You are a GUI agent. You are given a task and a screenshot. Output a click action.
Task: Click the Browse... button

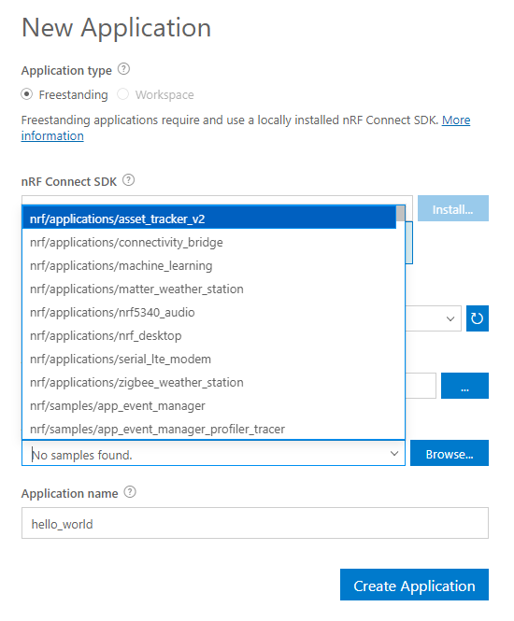pyautogui.click(x=450, y=453)
